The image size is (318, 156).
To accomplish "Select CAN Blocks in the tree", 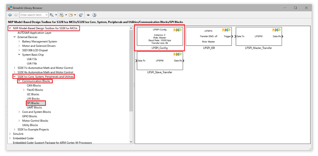I will pyautogui.click(x=34, y=86).
